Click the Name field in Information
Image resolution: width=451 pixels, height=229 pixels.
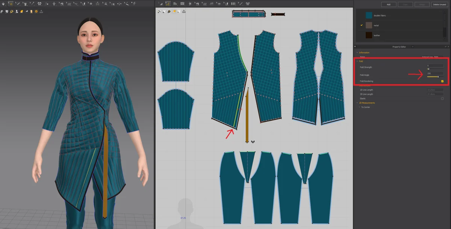[x=432, y=57]
